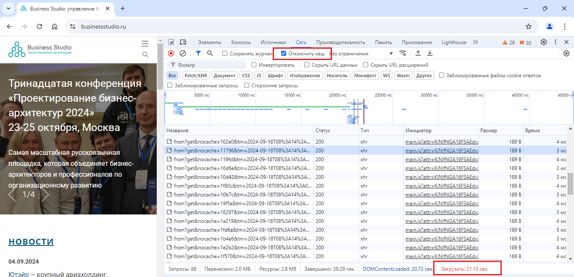The height and width of the screenshot is (277, 574).
Task: Click in the 'Фильтр' input field
Action: click(x=206, y=65)
